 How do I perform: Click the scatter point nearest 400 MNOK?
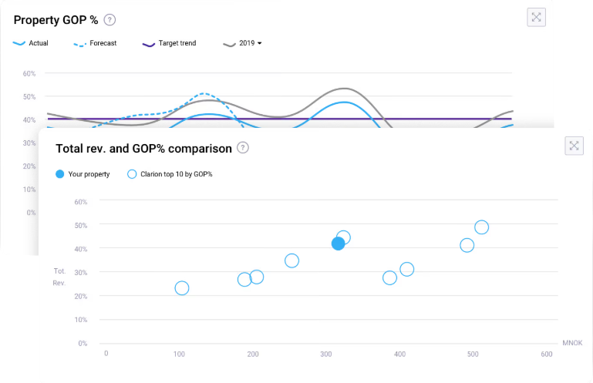point(406,269)
